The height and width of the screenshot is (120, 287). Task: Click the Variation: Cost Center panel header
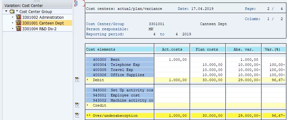tap(37, 6)
